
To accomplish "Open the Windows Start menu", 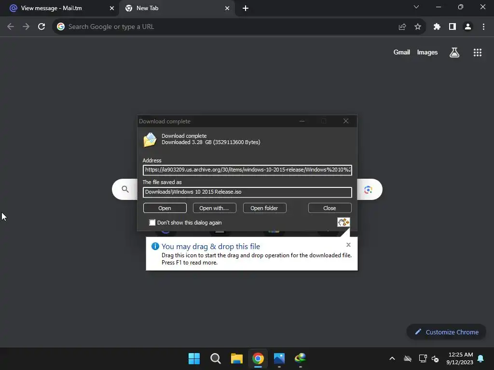I will coord(194,358).
